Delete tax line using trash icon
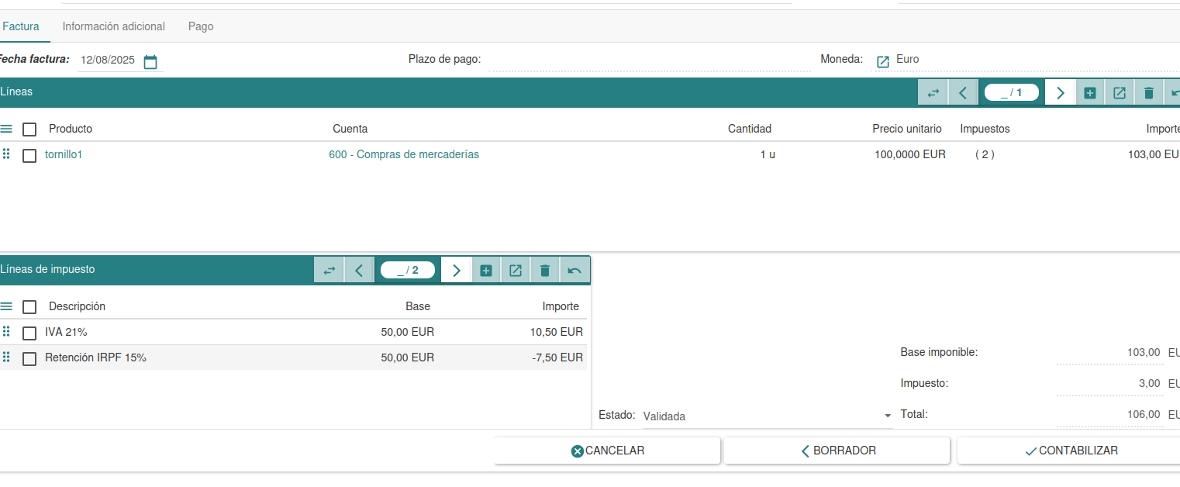 click(x=544, y=271)
